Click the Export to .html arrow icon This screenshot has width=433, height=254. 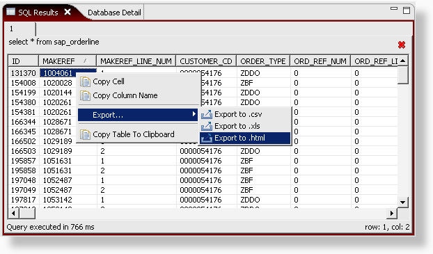207,138
